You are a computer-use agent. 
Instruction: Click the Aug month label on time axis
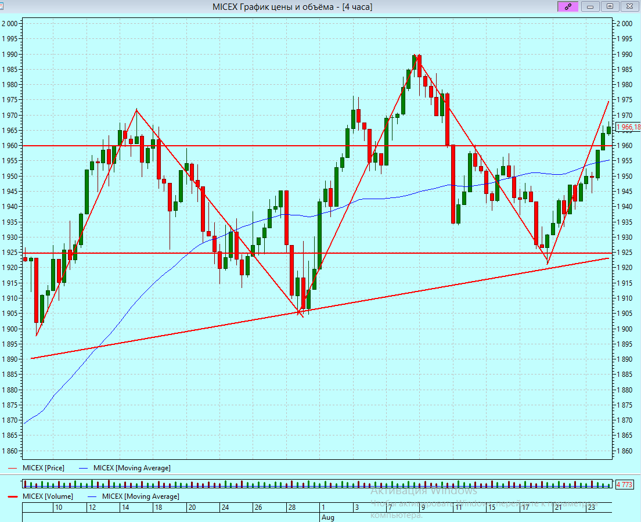tap(328, 517)
